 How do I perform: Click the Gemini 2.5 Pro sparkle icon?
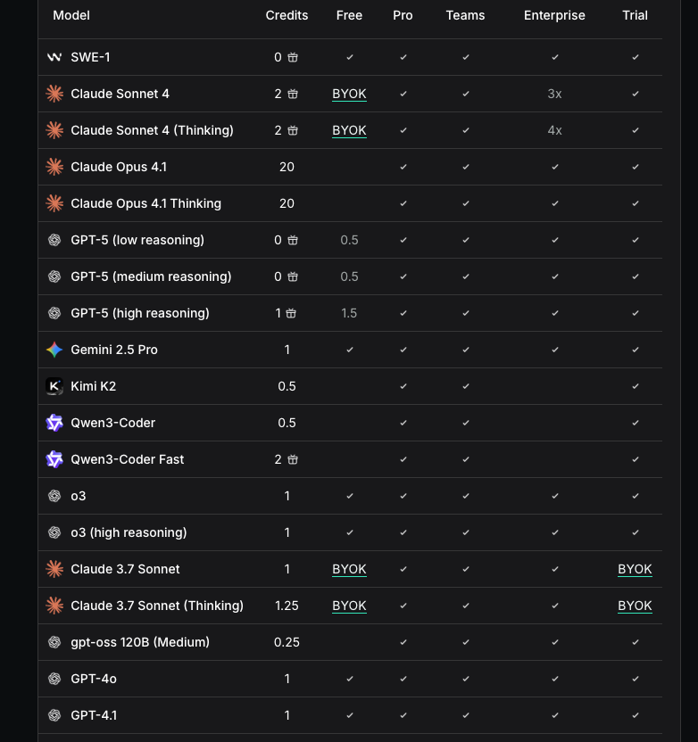click(x=54, y=350)
